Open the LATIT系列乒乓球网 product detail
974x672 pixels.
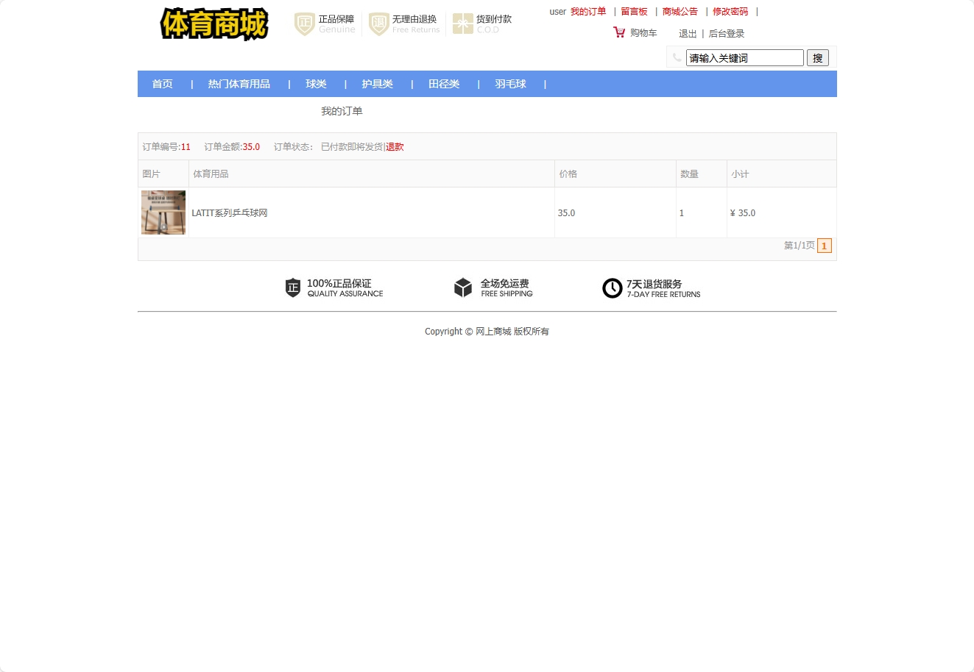[230, 212]
